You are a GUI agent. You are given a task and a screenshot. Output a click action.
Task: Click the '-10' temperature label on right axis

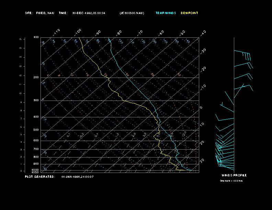click(x=203, y=87)
